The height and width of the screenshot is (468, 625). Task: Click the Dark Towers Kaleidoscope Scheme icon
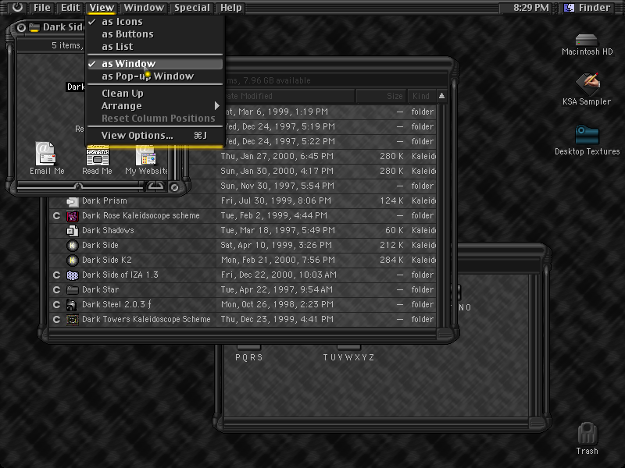[x=72, y=320]
